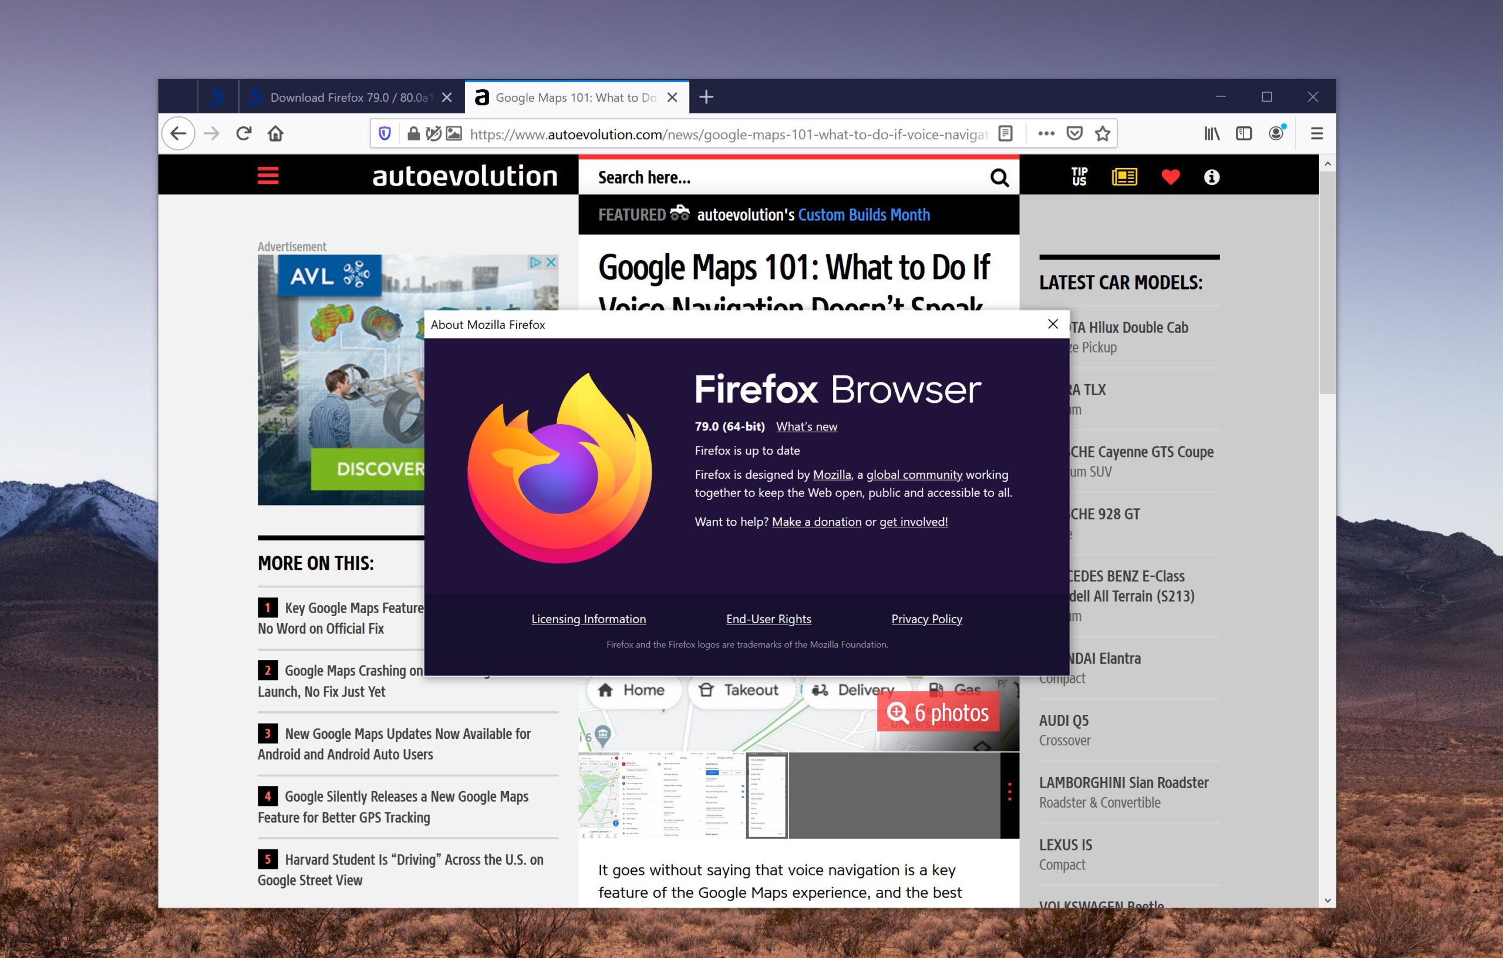Click the Privacy Policy link in Firefox dialog
Image resolution: width=1503 pixels, height=958 pixels.
(x=926, y=618)
